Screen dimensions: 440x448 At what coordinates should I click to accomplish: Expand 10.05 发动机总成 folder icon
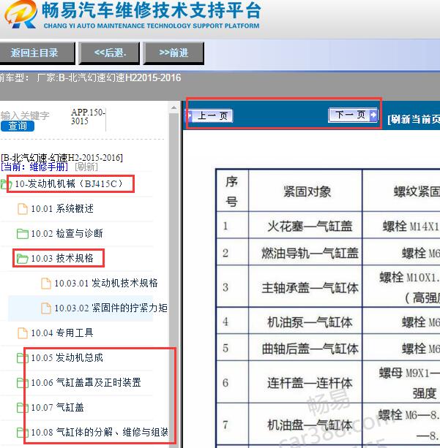click(22, 358)
